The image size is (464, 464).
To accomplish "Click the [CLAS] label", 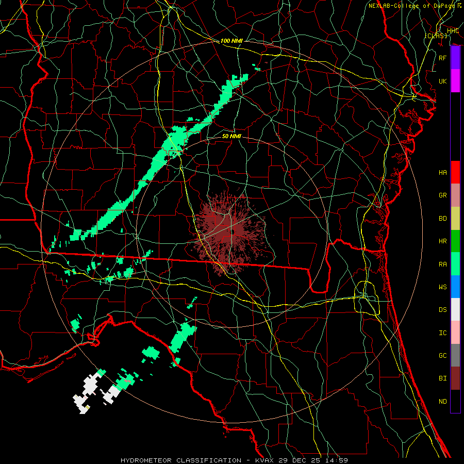I will tap(436, 36).
